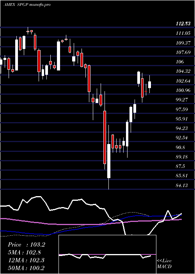This screenshot has width=195, height=274.
Task: Select the 87.5 price axis label
Action: coord(180,166)
